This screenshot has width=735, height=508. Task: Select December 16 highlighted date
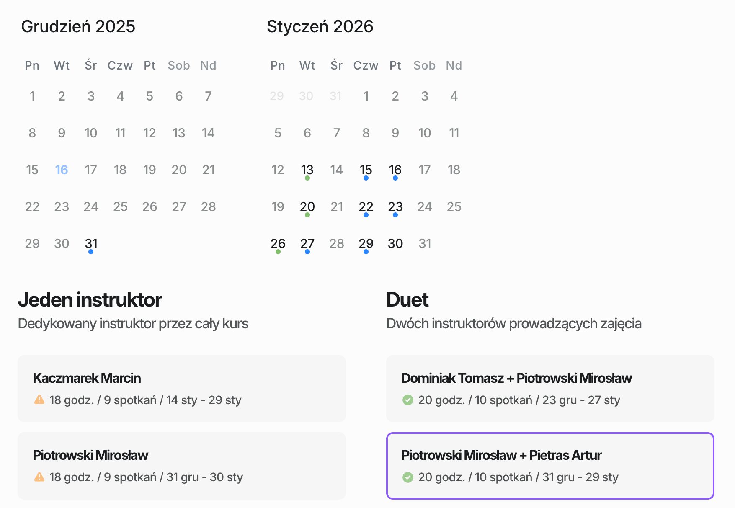click(62, 170)
